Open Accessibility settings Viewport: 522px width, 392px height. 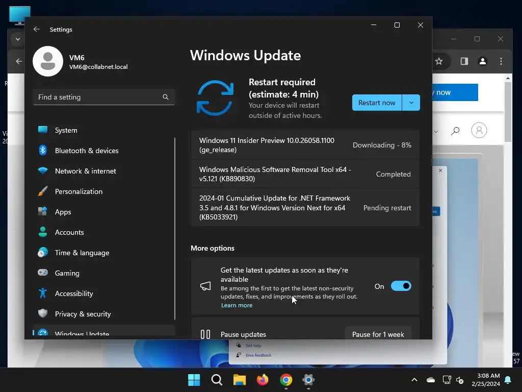point(103,293)
